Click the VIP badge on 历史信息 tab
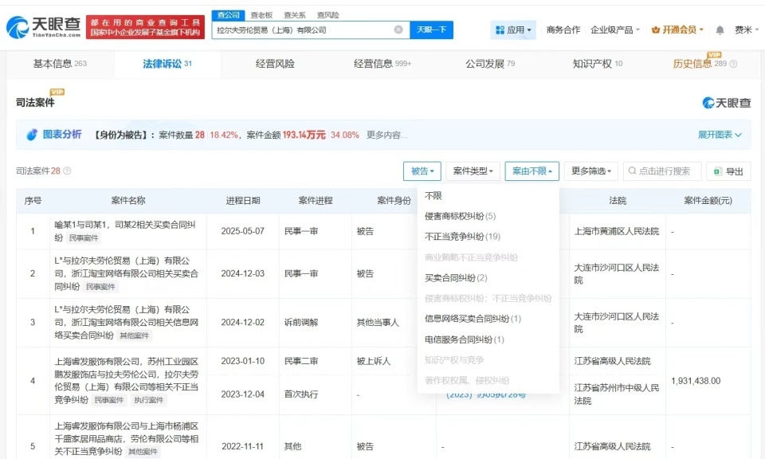This screenshot has height=459, width=765. point(715,56)
